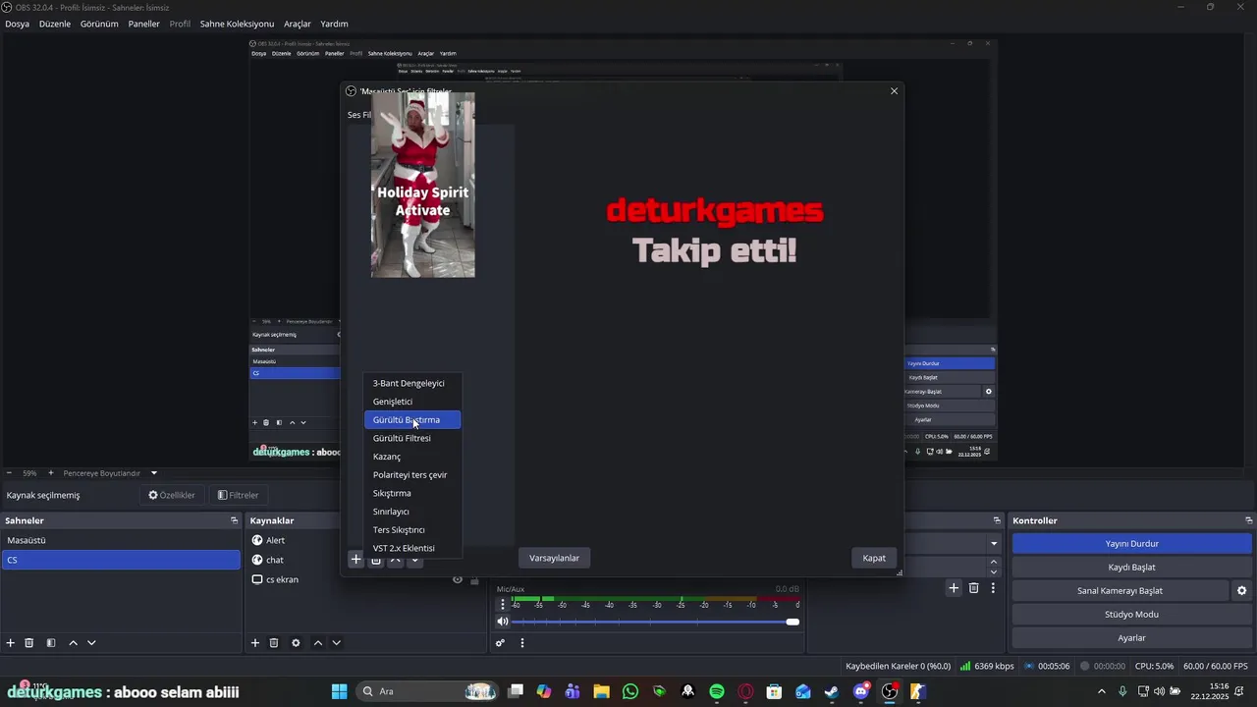The width and height of the screenshot is (1257, 707).
Task: Open the Görünüm menu
Action: (99, 24)
